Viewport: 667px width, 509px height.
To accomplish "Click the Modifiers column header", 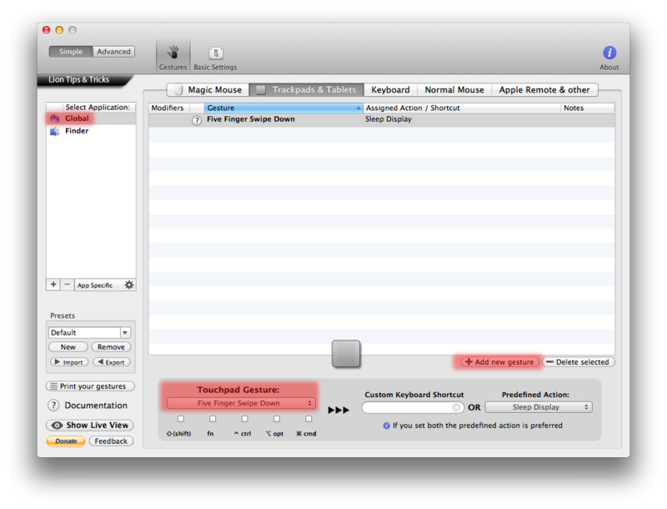I will (x=169, y=108).
